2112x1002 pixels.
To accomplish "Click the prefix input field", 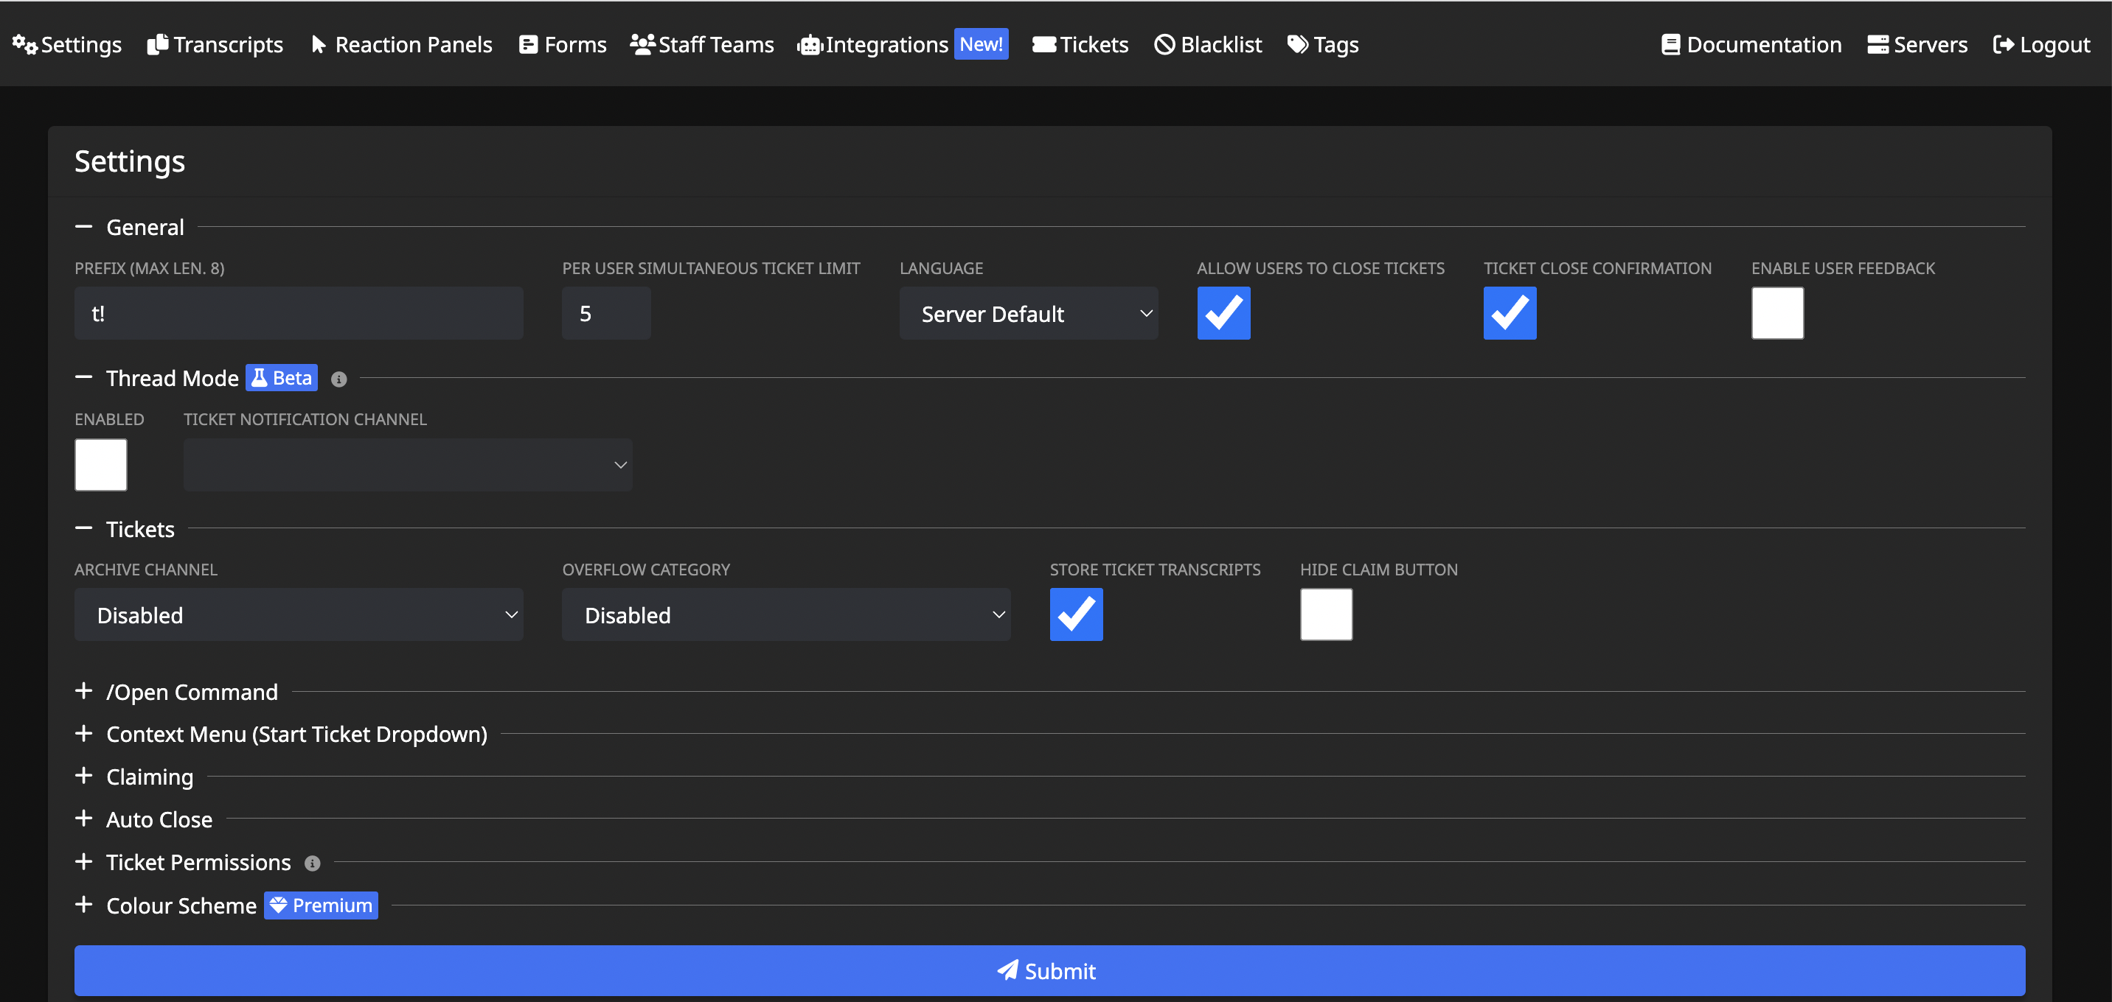I will 298,313.
